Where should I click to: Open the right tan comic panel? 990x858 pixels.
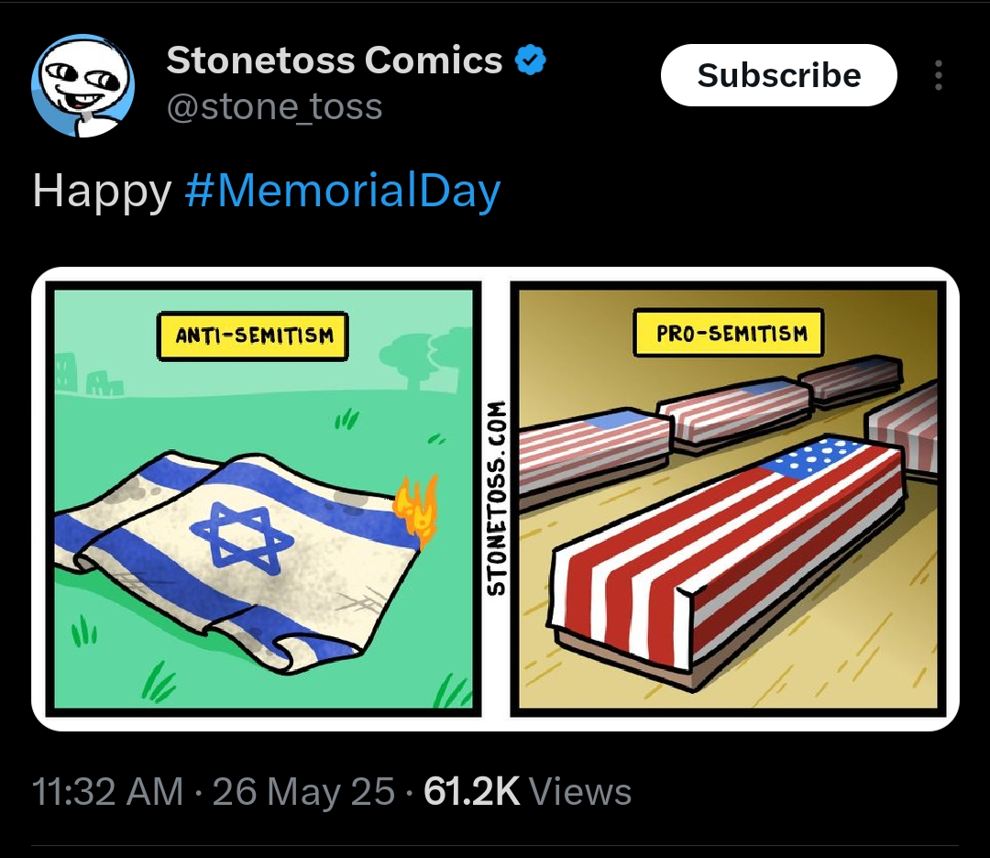click(x=728, y=499)
